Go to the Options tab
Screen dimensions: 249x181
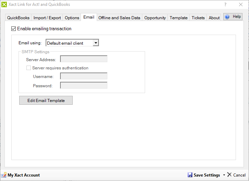tap(72, 18)
